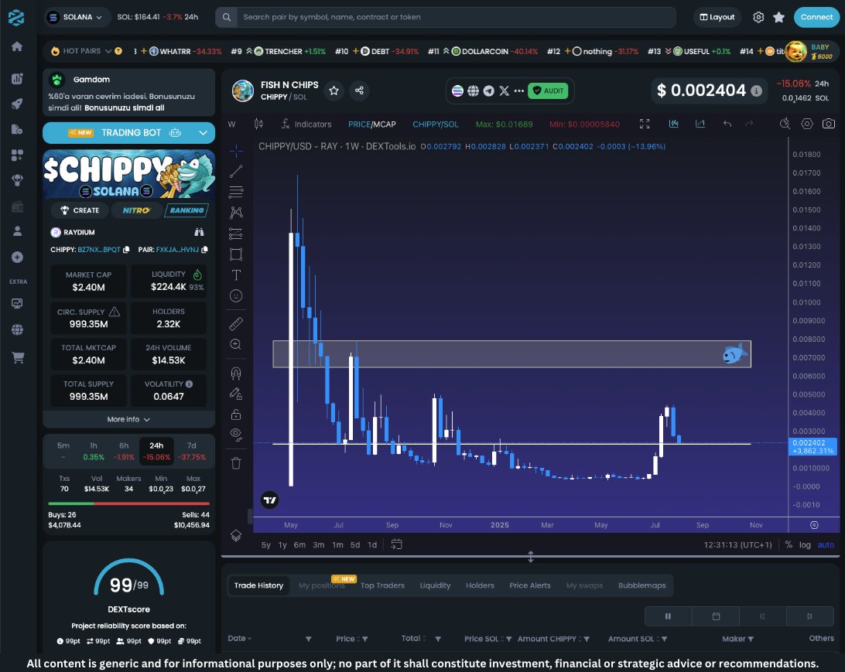Switch to the Holders tab

[480, 585]
